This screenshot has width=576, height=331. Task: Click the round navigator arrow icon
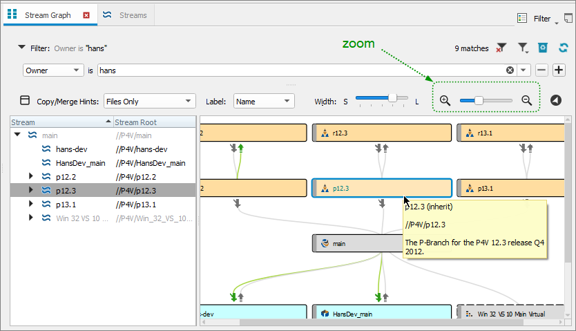[556, 101]
